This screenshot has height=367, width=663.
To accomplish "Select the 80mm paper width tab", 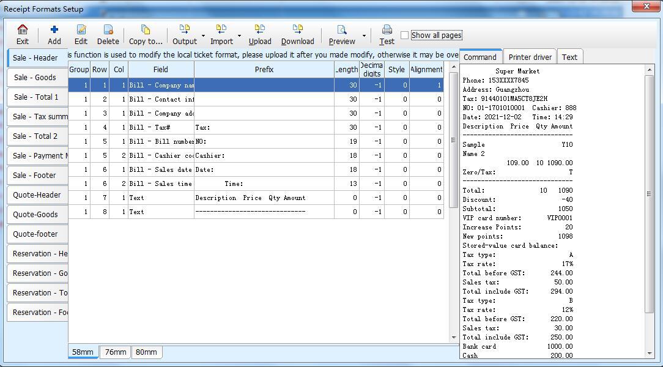I will point(146,352).
